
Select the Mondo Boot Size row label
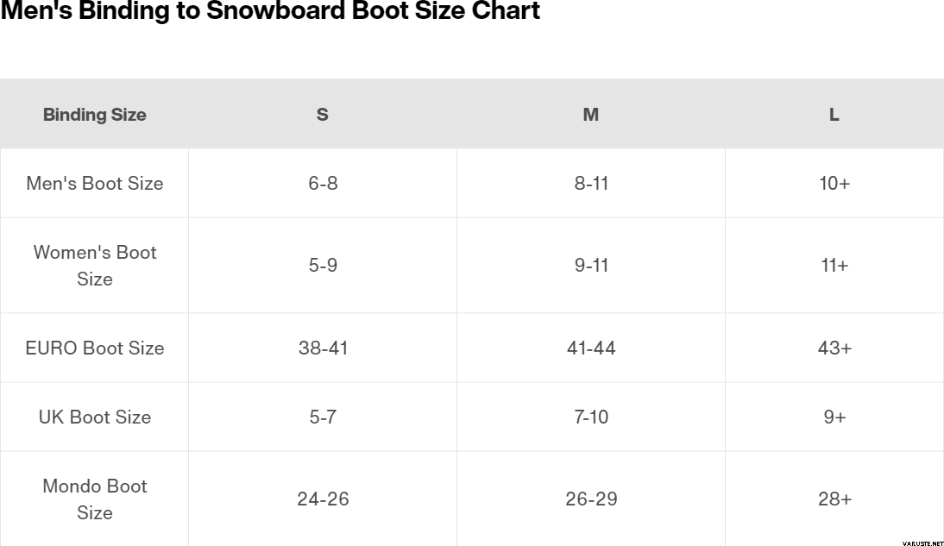pyautogui.click(x=95, y=499)
